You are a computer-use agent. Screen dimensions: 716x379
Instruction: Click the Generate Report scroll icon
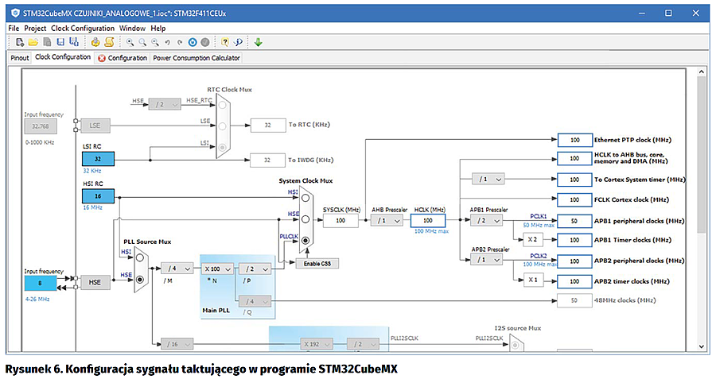pos(108,41)
